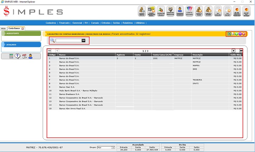Image resolution: width=255 pixels, height=152 pixels.
Task: Click the help question mark icon
Action: click(18, 56)
